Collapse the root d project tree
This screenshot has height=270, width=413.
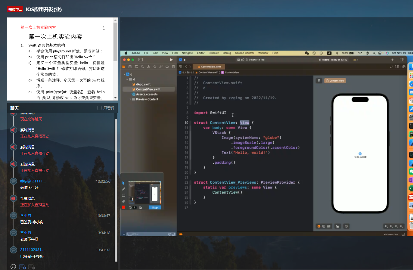point(124,74)
